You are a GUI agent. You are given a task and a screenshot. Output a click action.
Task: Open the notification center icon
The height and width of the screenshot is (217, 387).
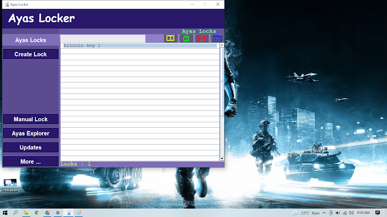click(377, 213)
